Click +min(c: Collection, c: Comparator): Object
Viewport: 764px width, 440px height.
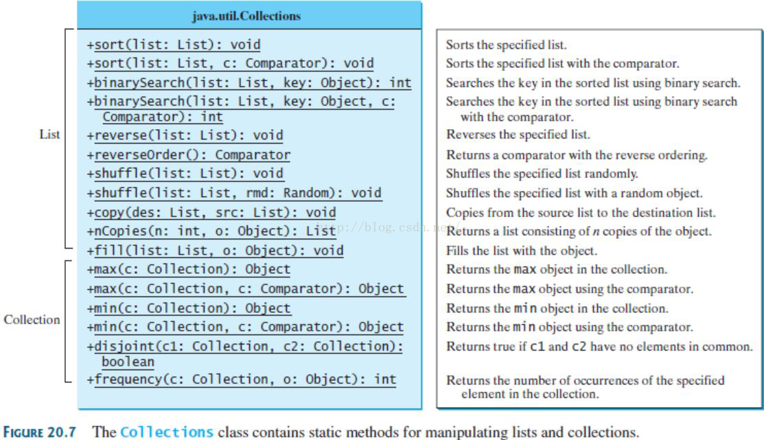245,327
